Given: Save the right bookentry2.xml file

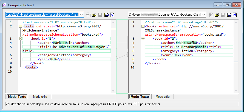Looking at the screenshot, I should click(x=223, y=15).
